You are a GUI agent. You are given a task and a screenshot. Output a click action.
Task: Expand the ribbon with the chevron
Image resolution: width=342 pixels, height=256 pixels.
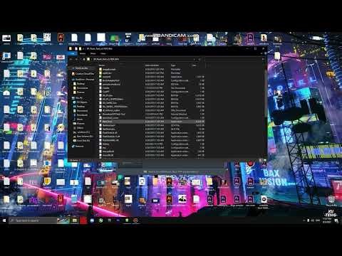[x=261, y=53]
